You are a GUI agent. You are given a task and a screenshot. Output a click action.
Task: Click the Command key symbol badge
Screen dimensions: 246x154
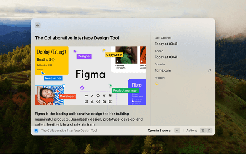203,131
